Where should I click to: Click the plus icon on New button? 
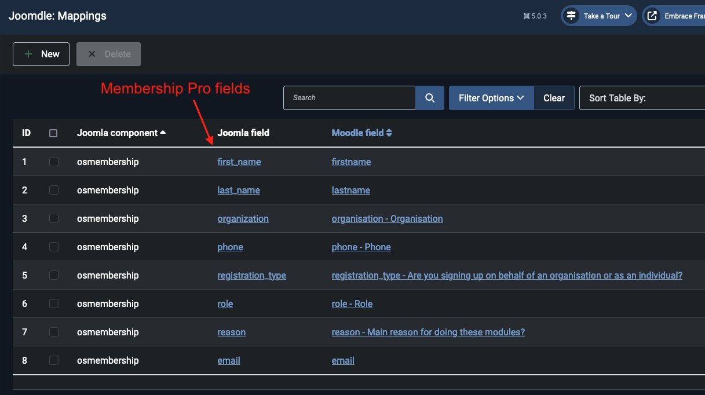click(x=28, y=54)
